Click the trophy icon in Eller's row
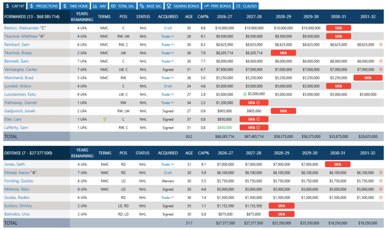 [105, 119]
